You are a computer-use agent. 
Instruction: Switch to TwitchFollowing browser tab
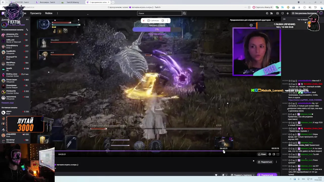73,2
